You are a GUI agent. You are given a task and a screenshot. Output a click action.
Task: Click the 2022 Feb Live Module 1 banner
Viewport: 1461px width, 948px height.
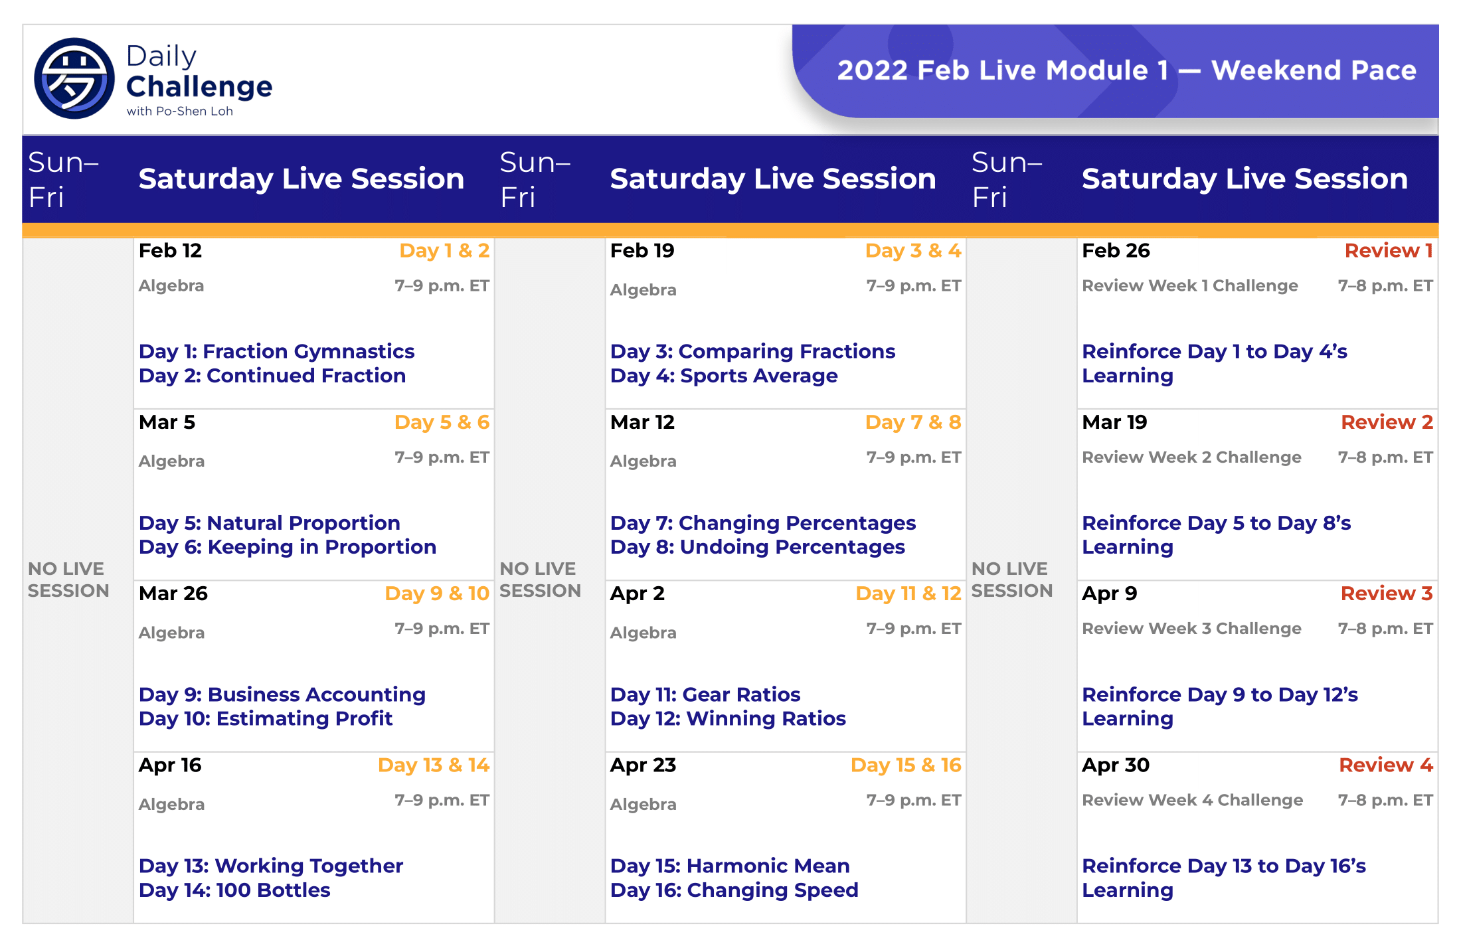pos(1126,70)
